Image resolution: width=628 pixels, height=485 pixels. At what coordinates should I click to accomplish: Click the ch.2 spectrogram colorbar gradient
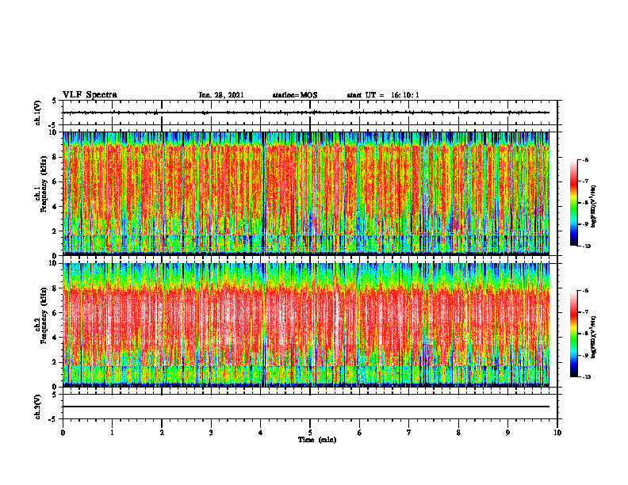(x=573, y=334)
